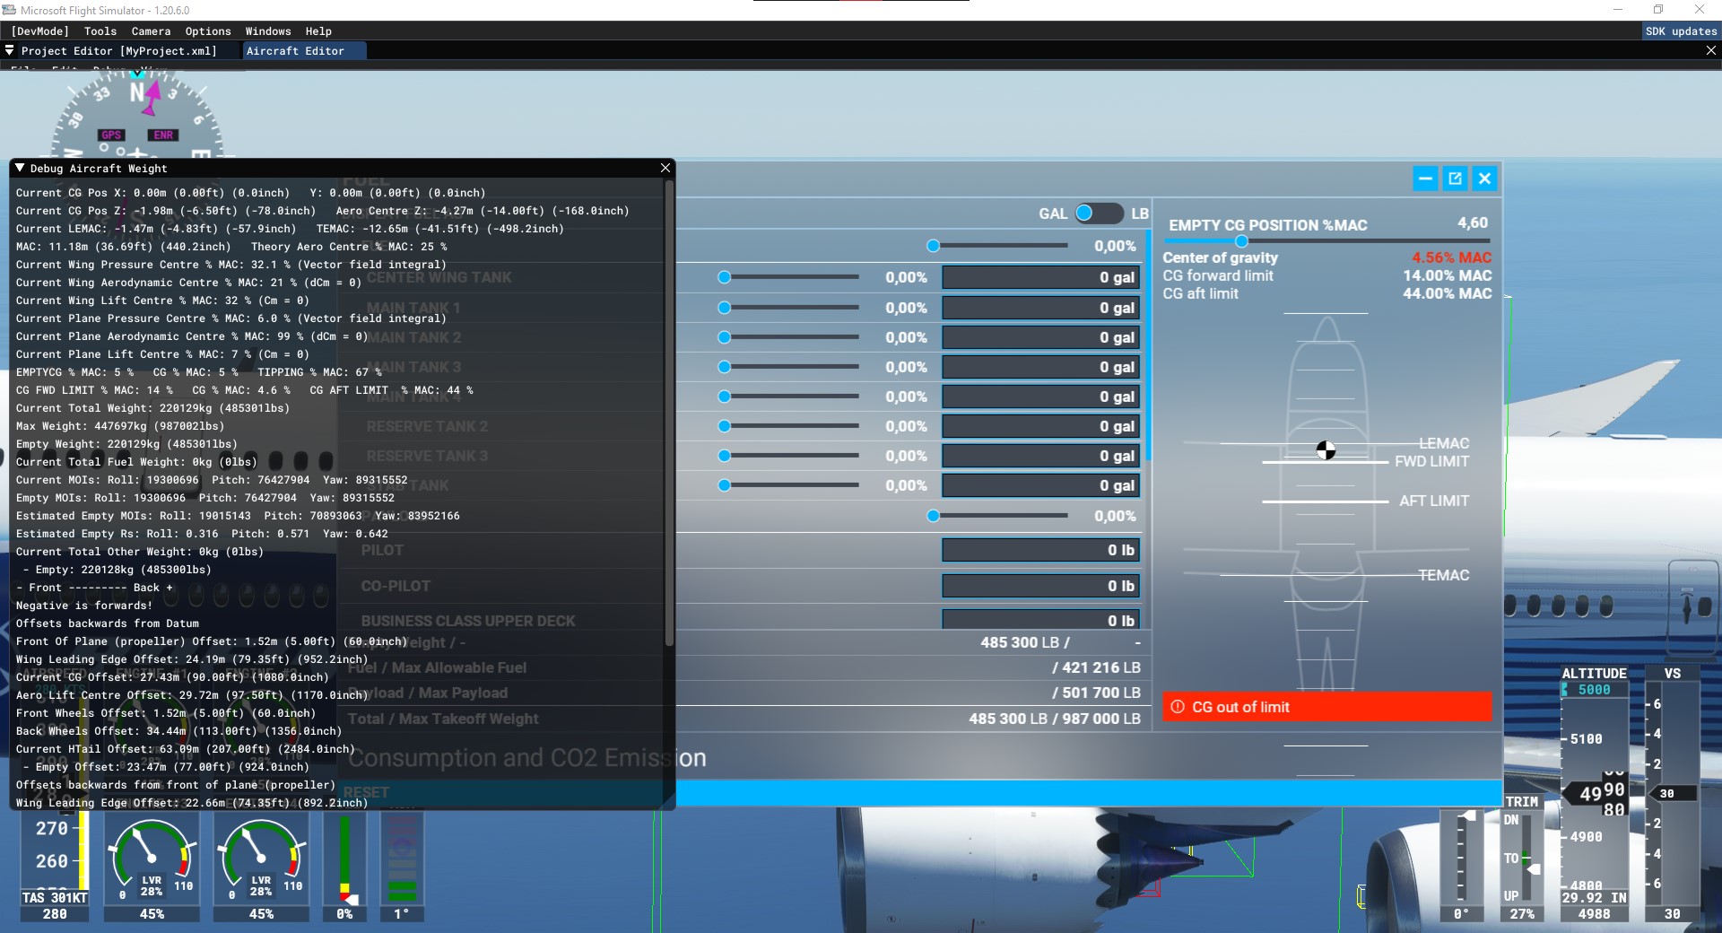This screenshot has height=933, width=1722.
Task: Click the SDK updates button
Action: pos(1681,31)
